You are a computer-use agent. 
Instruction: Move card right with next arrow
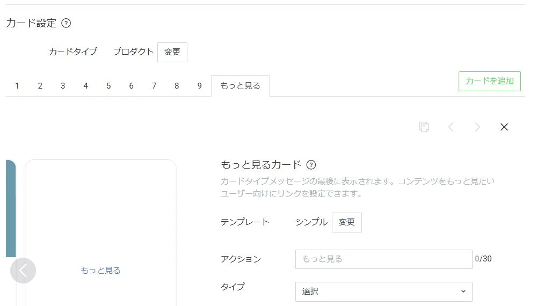[x=477, y=127]
